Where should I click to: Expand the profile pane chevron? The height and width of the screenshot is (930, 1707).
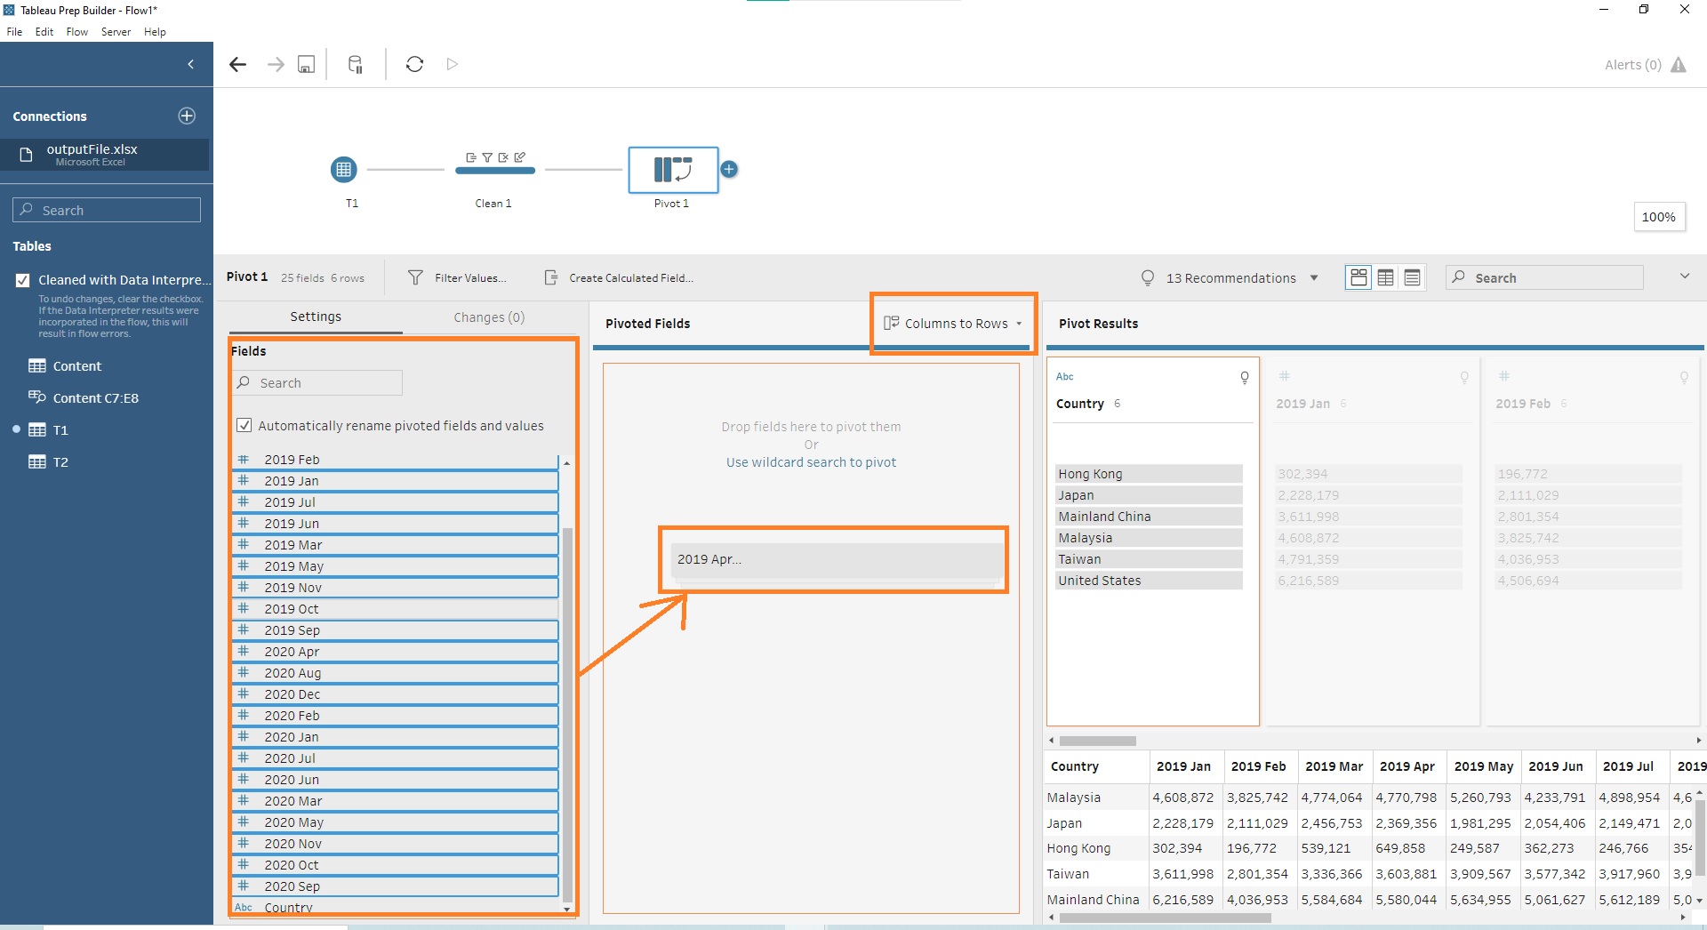tap(1685, 277)
